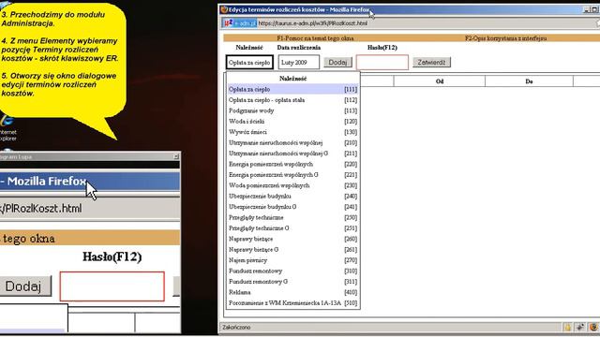Select Najem piwnicy [270]

click(x=293, y=260)
